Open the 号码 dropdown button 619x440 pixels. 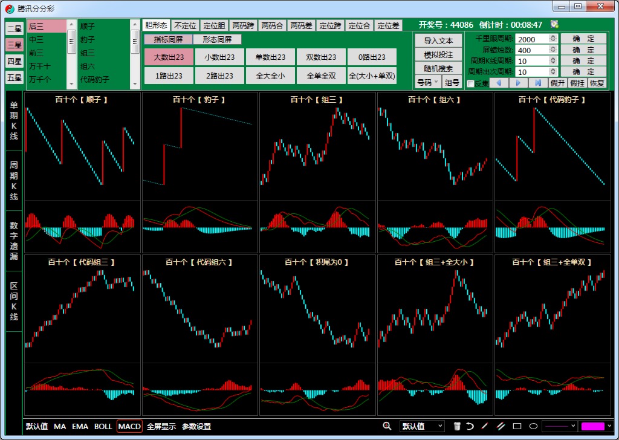[x=428, y=82]
